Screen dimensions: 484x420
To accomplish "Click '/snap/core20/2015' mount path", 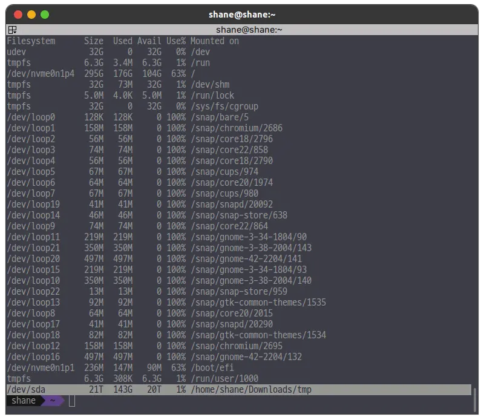I will 232,313.
